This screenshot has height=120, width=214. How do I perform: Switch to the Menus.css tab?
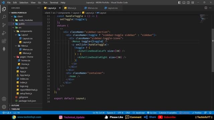(93, 8)
